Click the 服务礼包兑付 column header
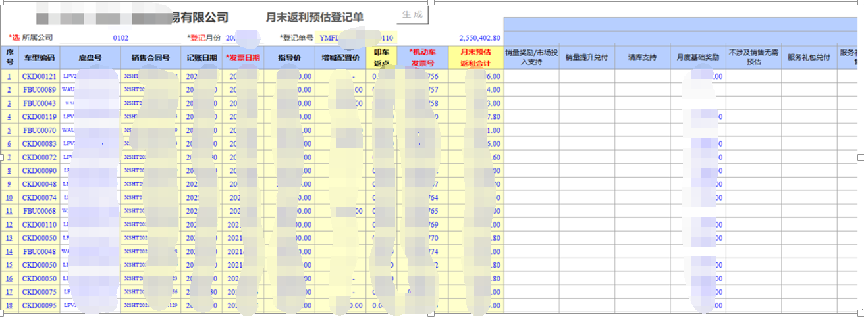 coord(809,57)
